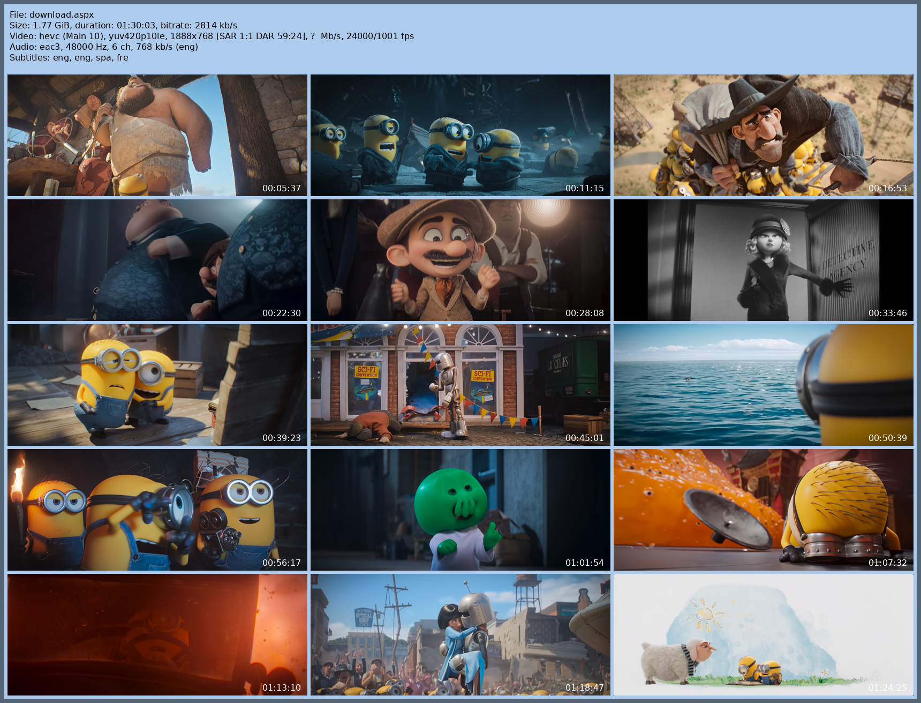921x703 pixels.
Task: Click the green-headed character frame at 01:01:54
Action: (460, 510)
